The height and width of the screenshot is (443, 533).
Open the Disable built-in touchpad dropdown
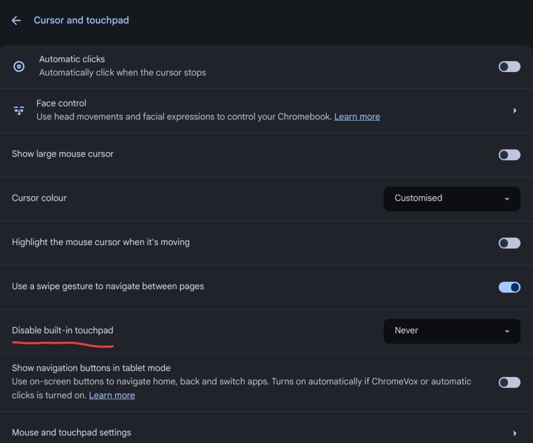click(x=451, y=331)
